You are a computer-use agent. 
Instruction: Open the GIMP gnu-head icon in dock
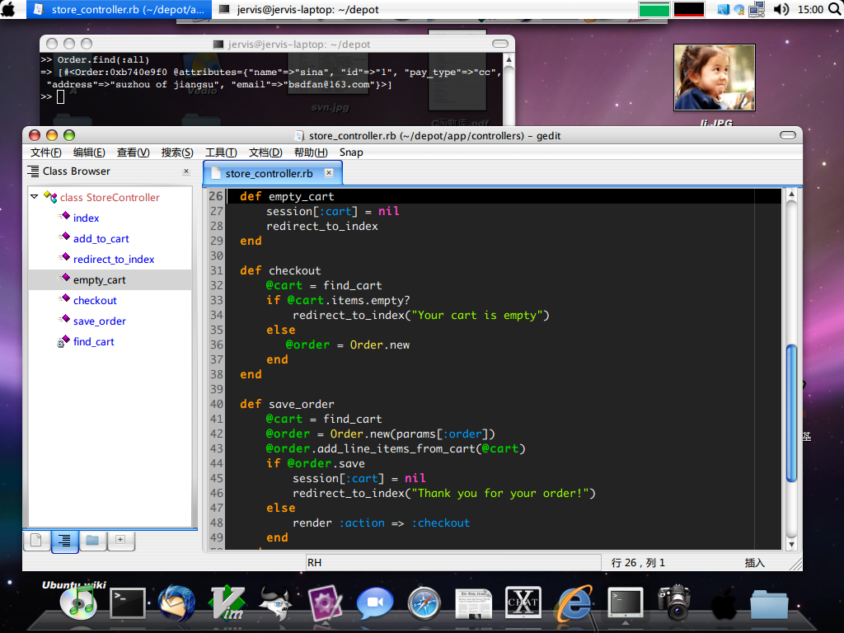click(x=277, y=603)
